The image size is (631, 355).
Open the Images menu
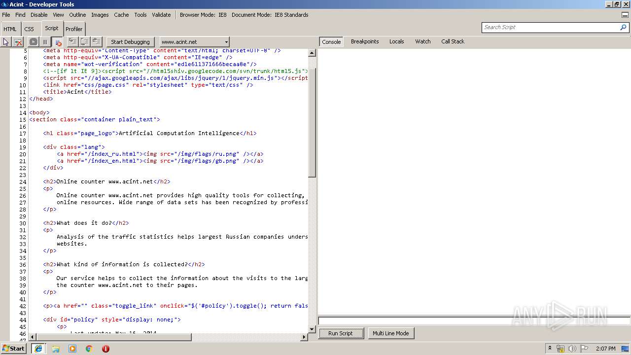[100, 15]
